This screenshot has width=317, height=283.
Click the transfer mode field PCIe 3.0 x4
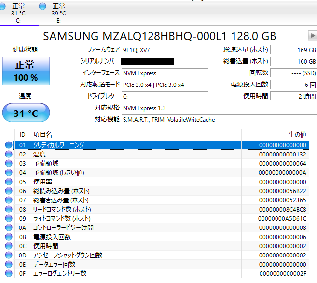pyautogui.click(x=165, y=85)
